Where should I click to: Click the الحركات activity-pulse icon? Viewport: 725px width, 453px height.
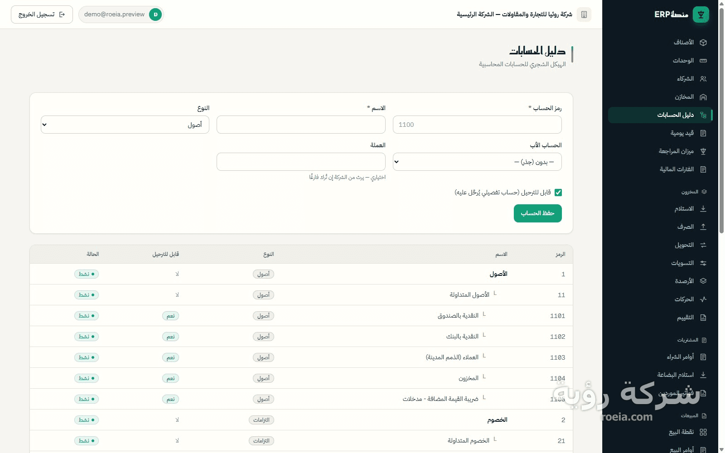coord(703,299)
